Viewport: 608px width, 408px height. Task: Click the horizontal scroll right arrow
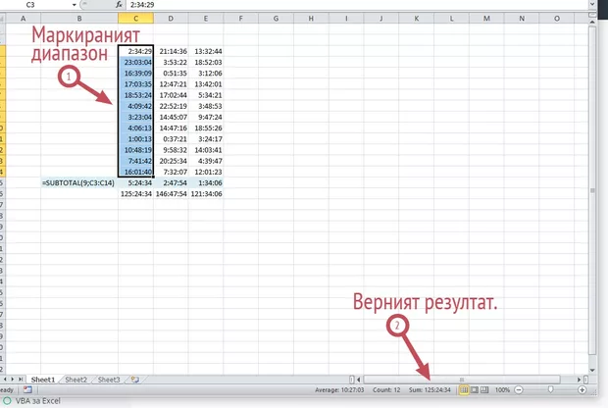click(579, 380)
